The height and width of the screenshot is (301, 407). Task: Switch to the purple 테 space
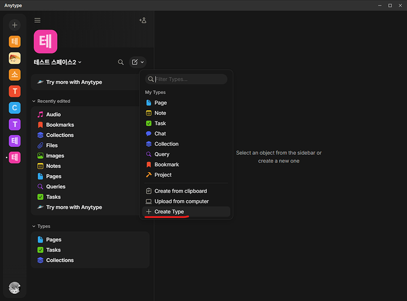[14, 141]
